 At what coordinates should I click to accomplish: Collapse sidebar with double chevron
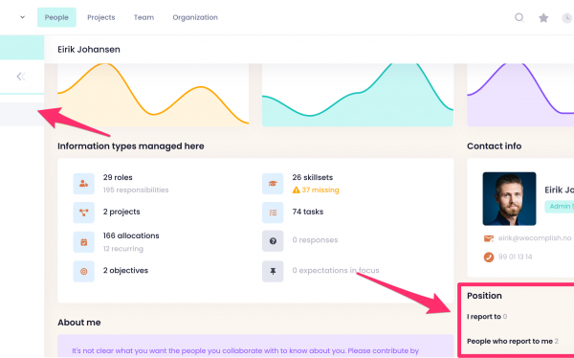pyautogui.click(x=21, y=77)
